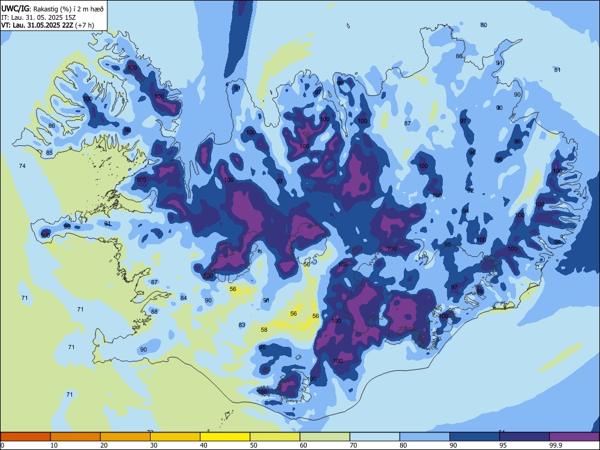Screen dimensions: 600x450
Task: Click the legend tick label '50'
Action: coord(254,445)
